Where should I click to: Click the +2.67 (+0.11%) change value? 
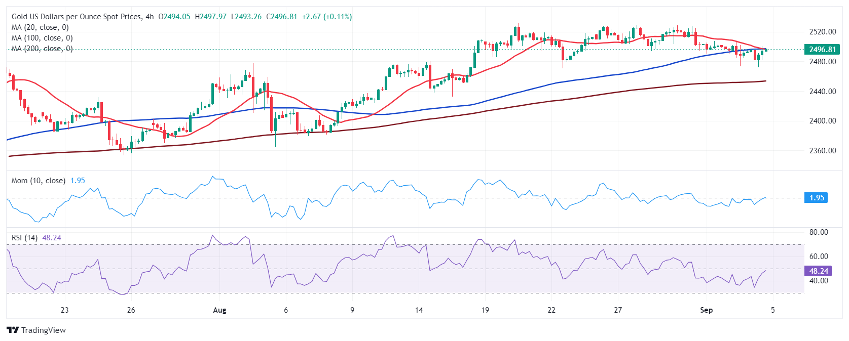pos(327,17)
